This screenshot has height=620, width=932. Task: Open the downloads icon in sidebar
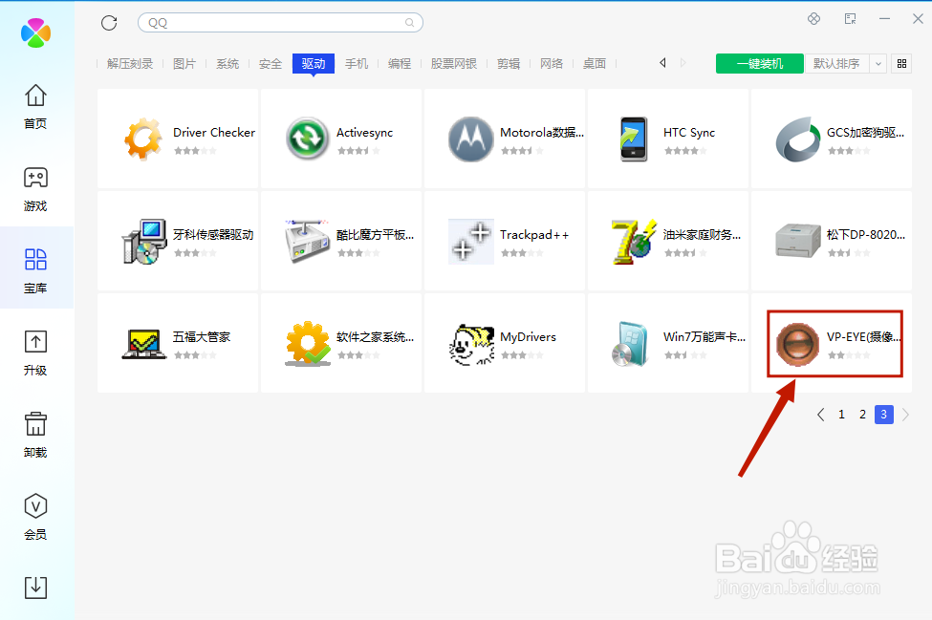point(35,588)
